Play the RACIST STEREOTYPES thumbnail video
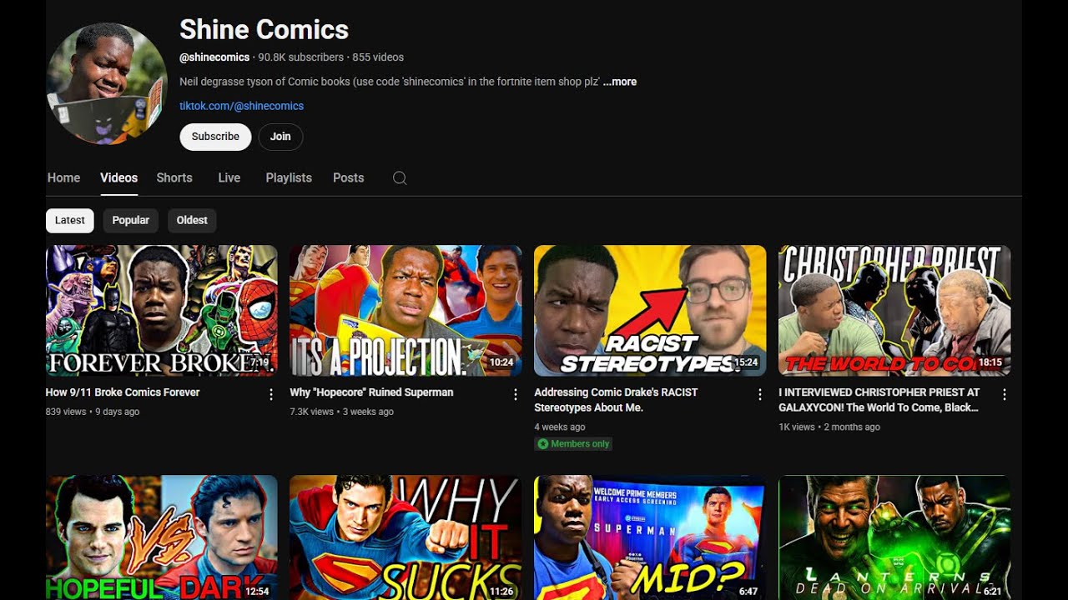 [650, 311]
